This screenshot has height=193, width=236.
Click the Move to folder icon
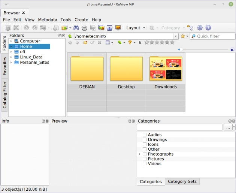coord(64,28)
